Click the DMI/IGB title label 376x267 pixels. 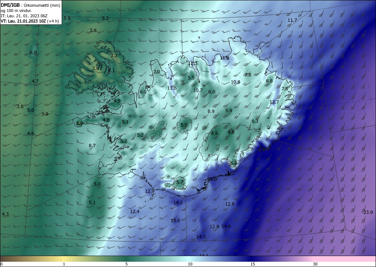[10, 5]
